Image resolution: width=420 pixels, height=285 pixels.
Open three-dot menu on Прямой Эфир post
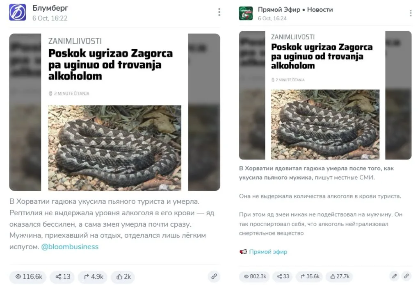click(x=410, y=13)
